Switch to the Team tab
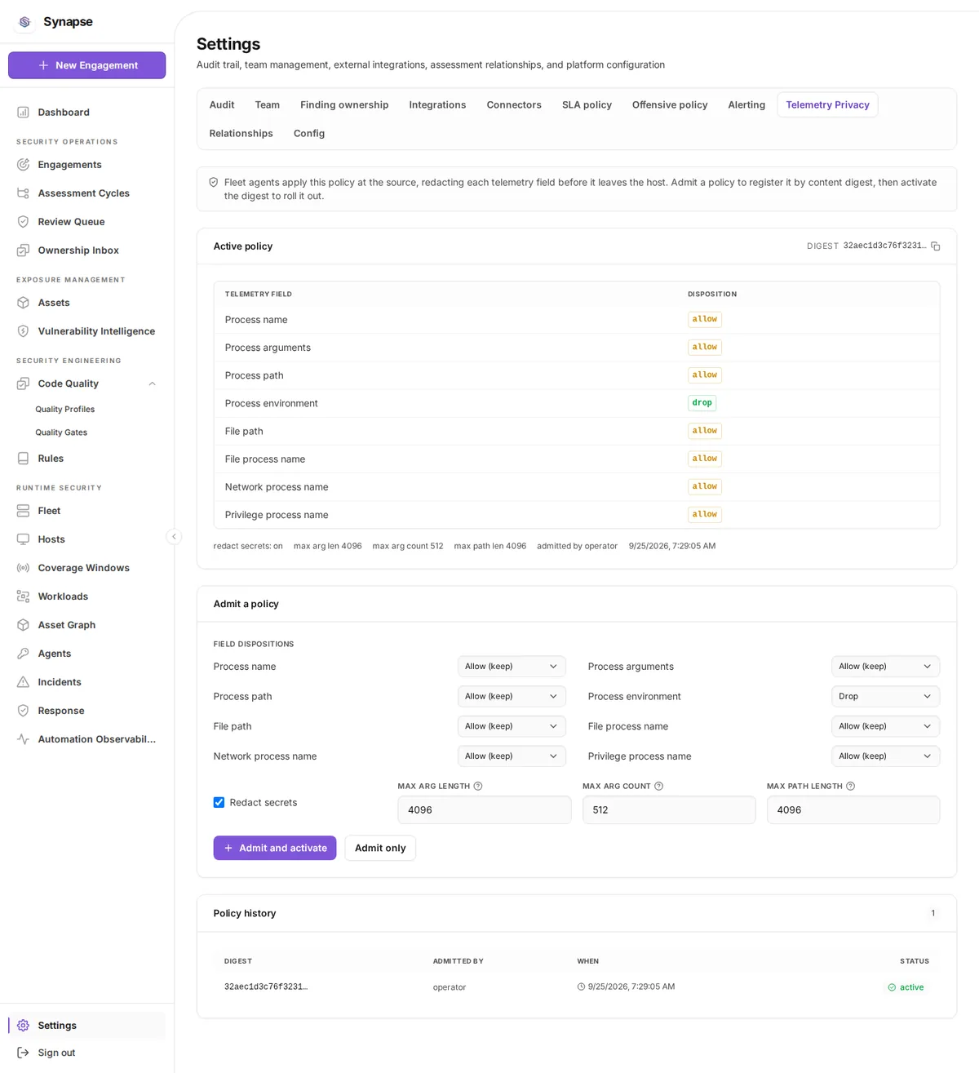 tap(268, 105)
